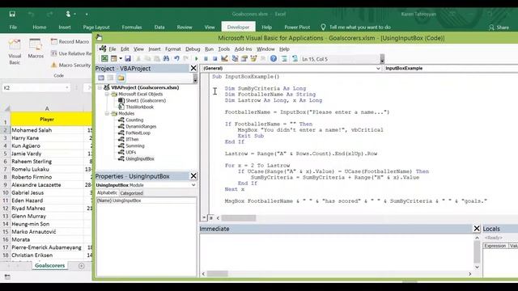Toggle Folders icon in Project panel
This screenshot has height=291, width=518.
121,78
